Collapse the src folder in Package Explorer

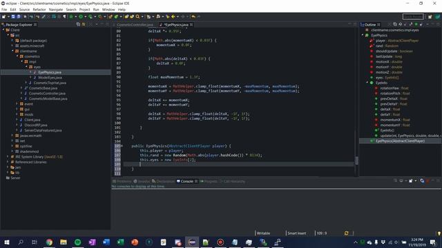pos(8,35)
